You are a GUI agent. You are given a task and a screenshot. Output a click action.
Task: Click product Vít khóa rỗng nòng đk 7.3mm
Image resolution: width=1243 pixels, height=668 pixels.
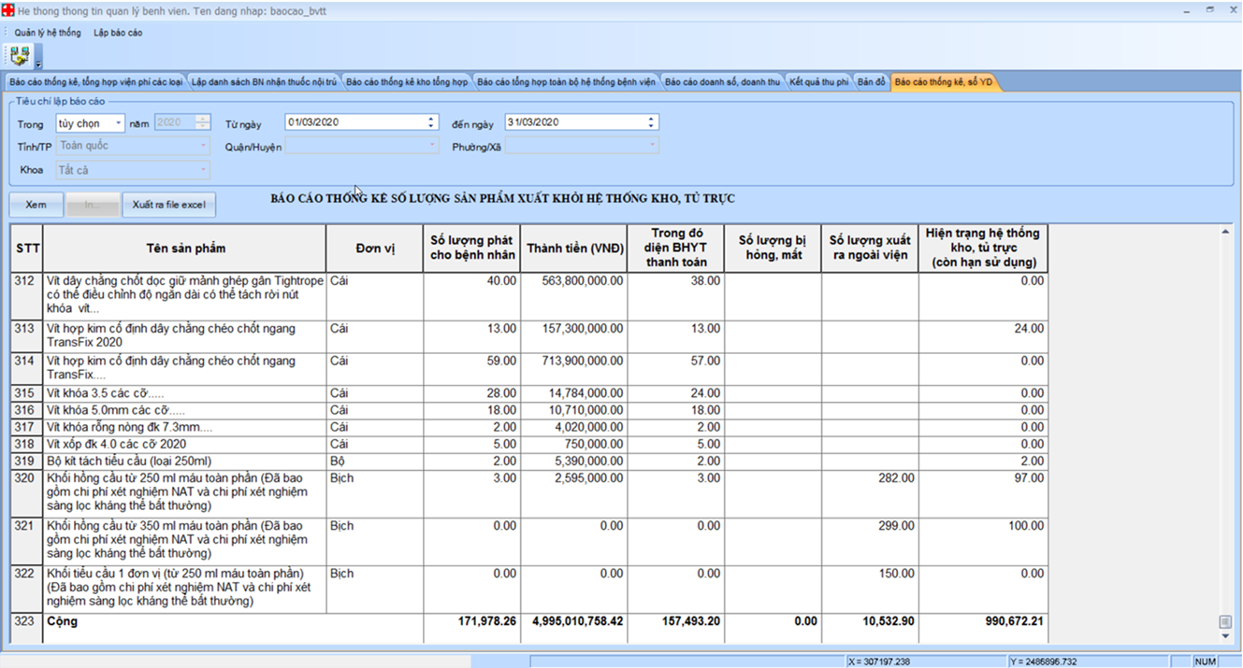coord(130,427)
